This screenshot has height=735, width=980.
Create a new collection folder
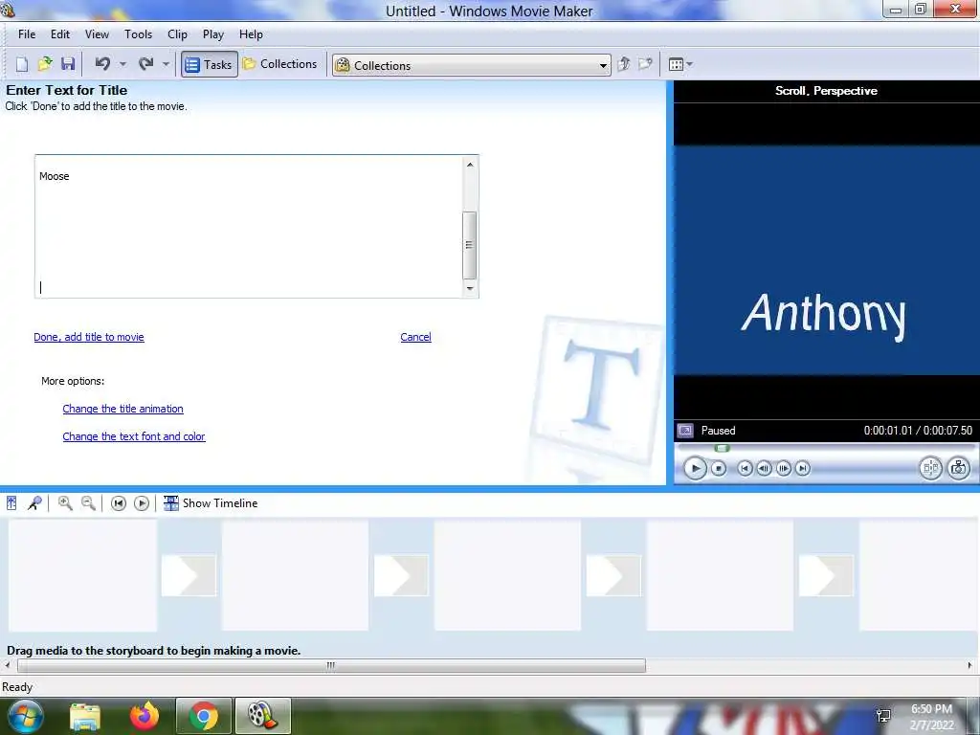point(645,64)
